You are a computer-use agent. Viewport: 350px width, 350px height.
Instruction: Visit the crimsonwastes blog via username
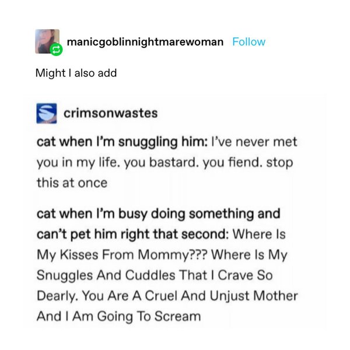coord(111,113)
